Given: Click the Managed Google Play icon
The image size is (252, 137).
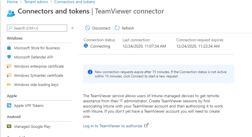Looking at the screenshot, I should coord(9,127).
